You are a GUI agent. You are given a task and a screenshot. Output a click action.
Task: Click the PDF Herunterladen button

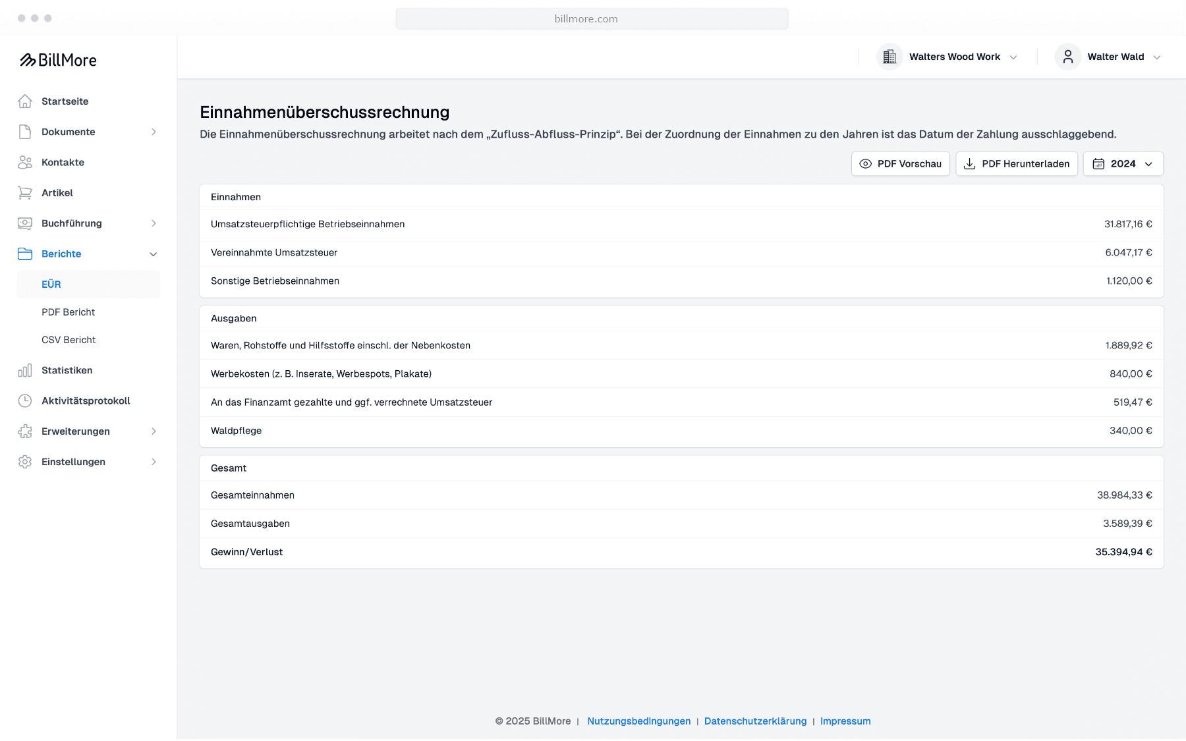(1017, 164)
